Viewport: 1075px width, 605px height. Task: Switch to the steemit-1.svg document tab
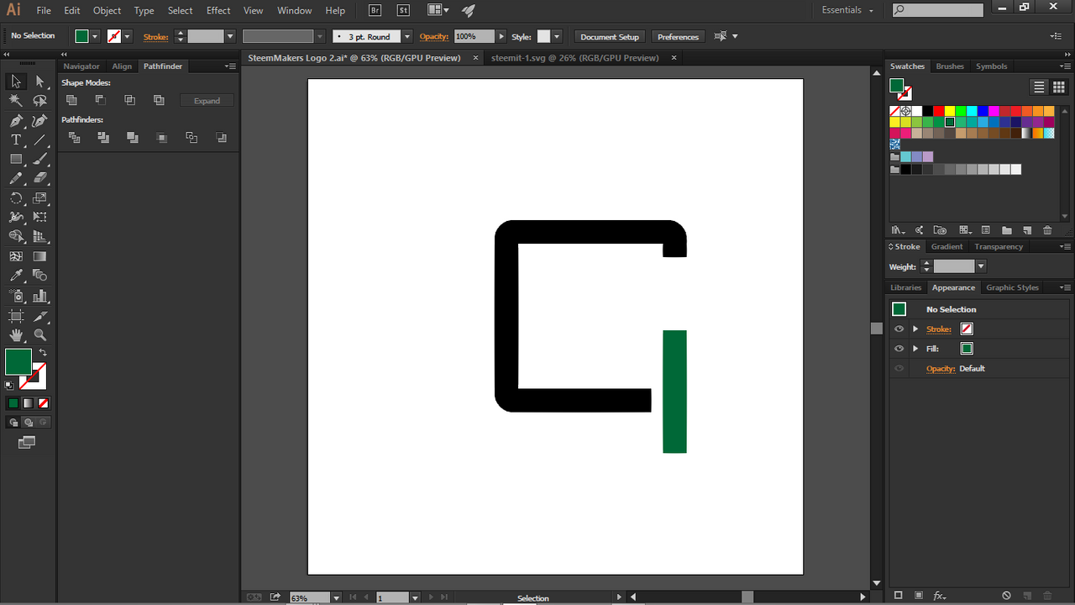pyautogui.click(x=574, y=58)
